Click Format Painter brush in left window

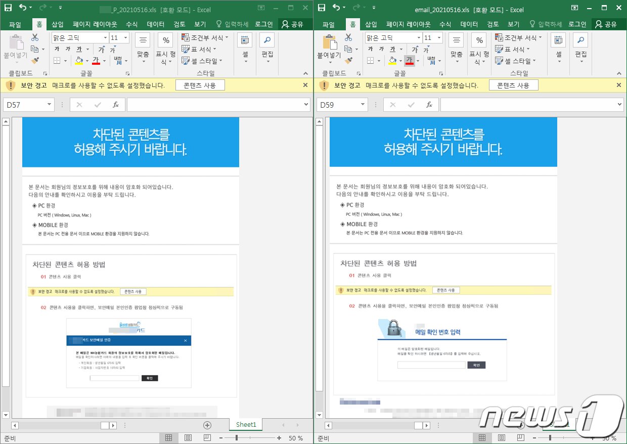(x=34, y=61)
